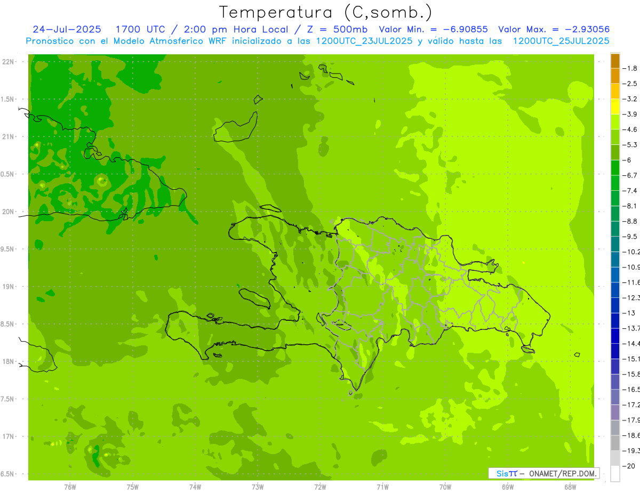Click the '-2.5' colorbar value
Screen dimensions: 640x494
(630, 84)
